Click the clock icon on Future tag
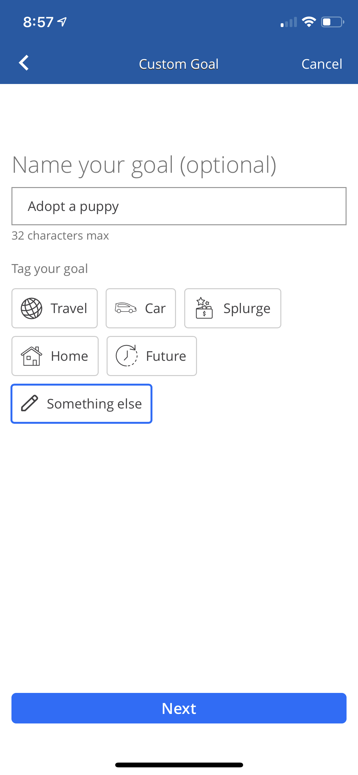 point(126,356)
